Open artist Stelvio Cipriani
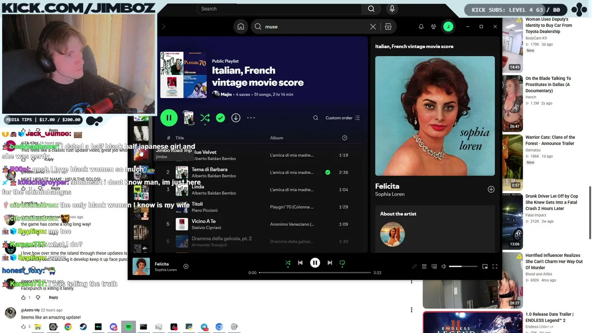 (x=206, y=228)
